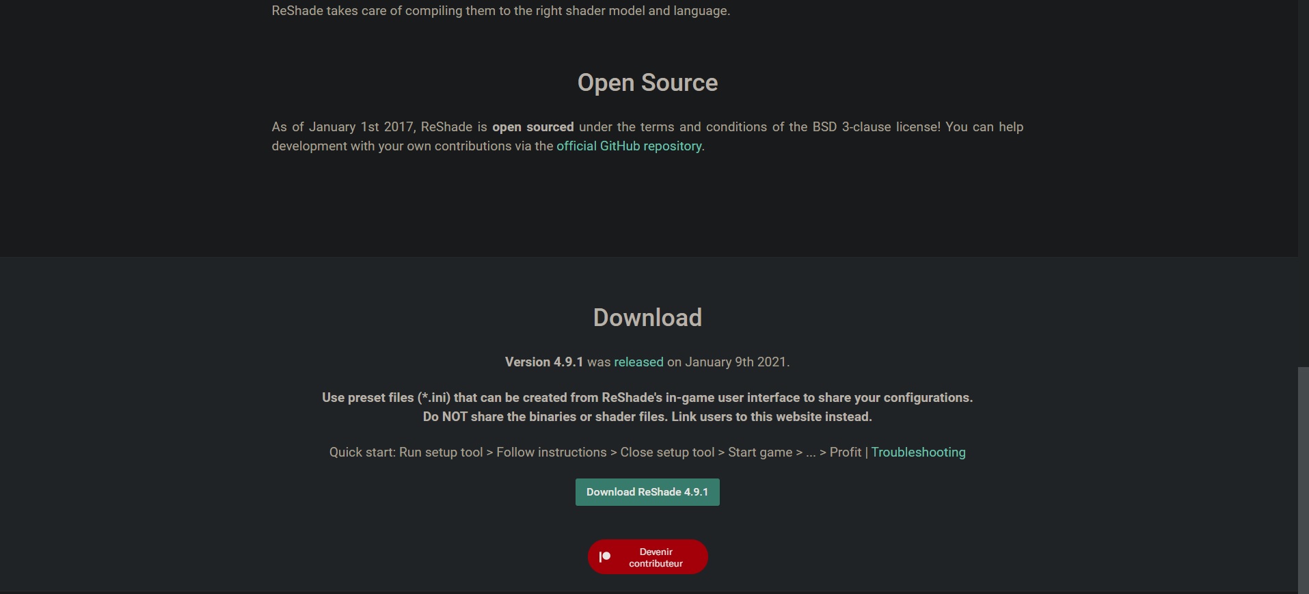Click the 'Use preset files (*.ini)' line
The height and width of the screenshot is (594, 1309).
647,397
